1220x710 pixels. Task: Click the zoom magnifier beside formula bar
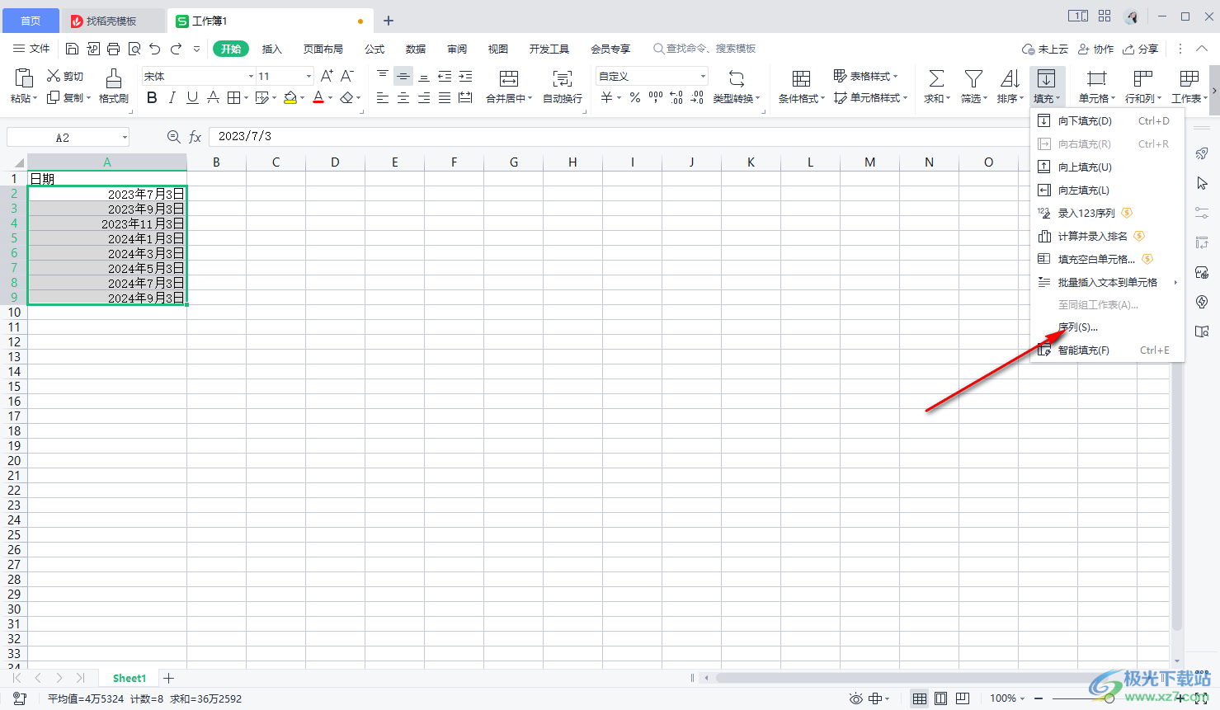[173, 137]
